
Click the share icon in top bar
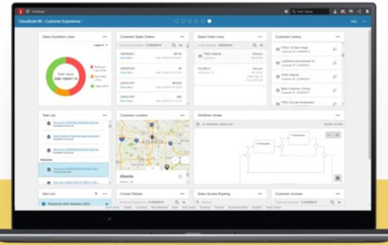(359, 12)
